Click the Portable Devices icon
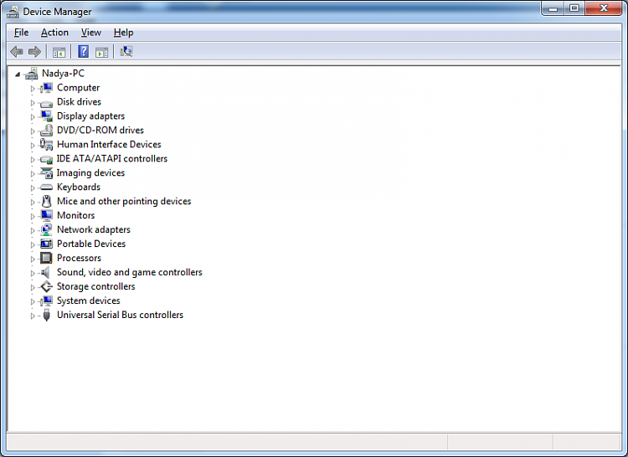The width and height of the screenshot is (628, 457). (46, 244)
